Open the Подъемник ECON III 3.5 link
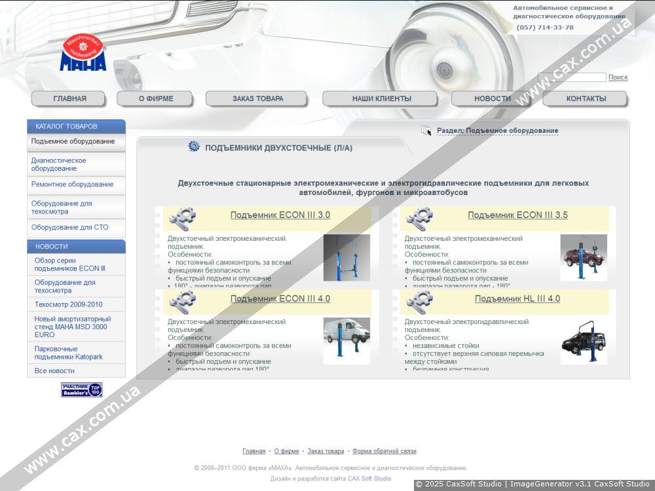 pyautogui.click(x=517, y=215)
